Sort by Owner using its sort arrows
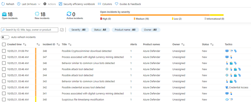 pos(183,44)
